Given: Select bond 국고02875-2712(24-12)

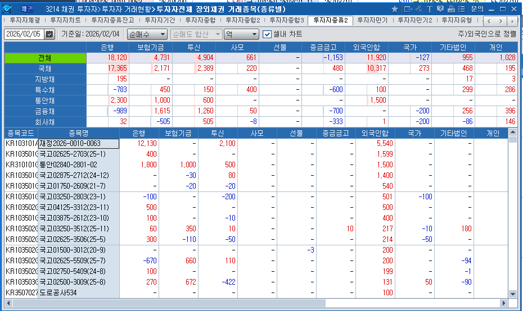Looking at the screenshot, I should coord(79,176).
